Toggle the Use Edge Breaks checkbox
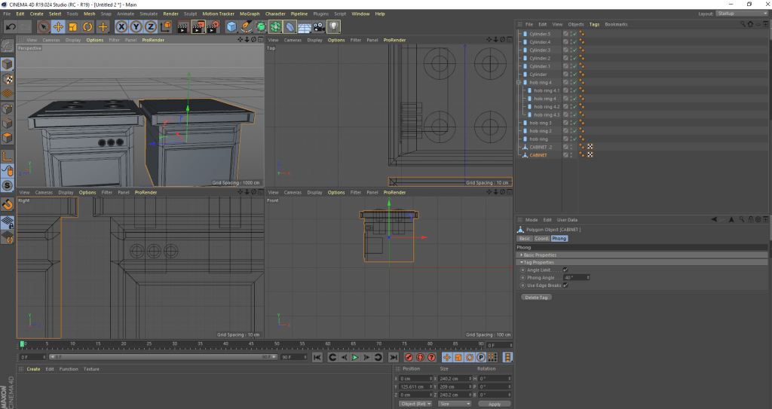772x409 pixels. [565, 285]
